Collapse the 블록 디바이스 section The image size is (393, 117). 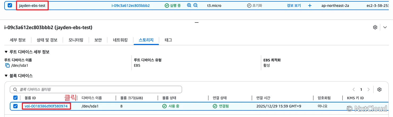6,76
